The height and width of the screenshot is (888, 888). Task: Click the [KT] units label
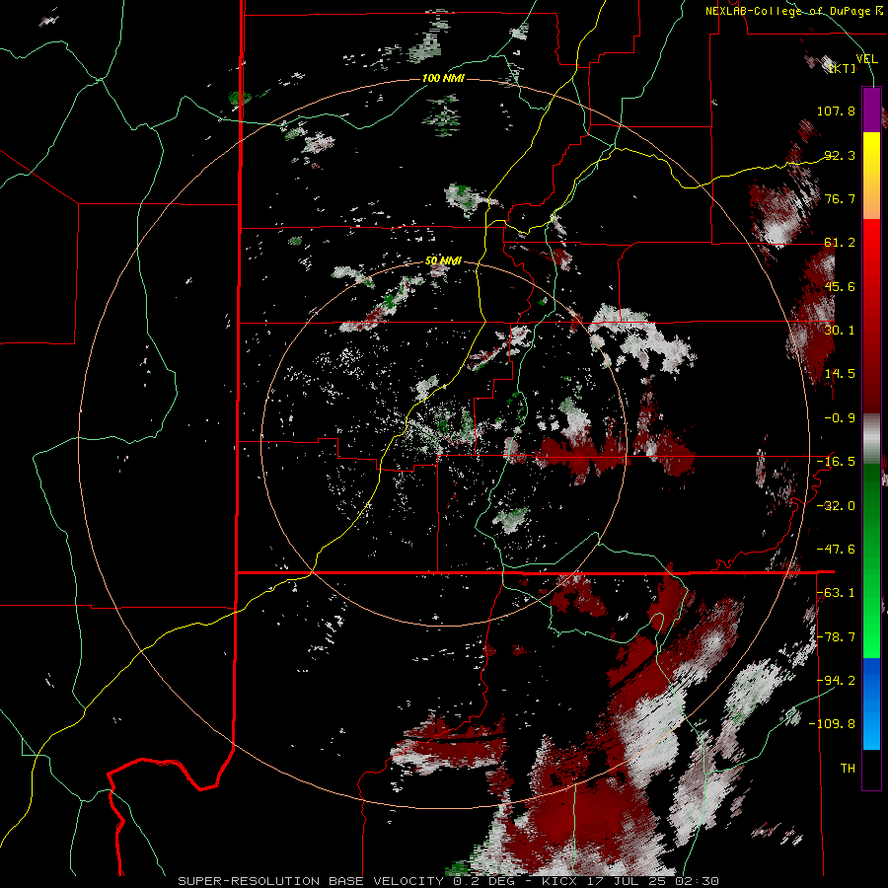tap(843, 68)
